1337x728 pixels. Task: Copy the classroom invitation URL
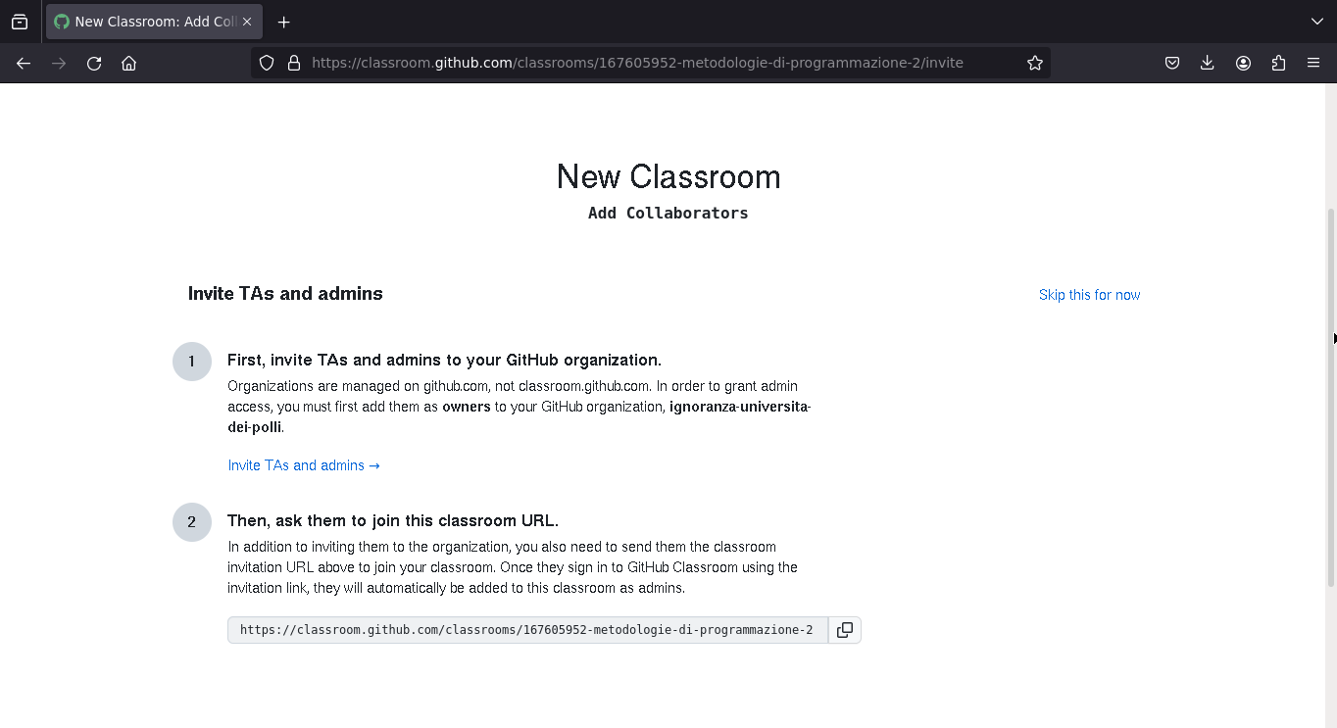click(x=844, y=630)
